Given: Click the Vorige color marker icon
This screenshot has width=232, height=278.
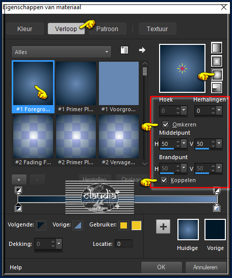Looking at the screenshot, I should point(78,225).
